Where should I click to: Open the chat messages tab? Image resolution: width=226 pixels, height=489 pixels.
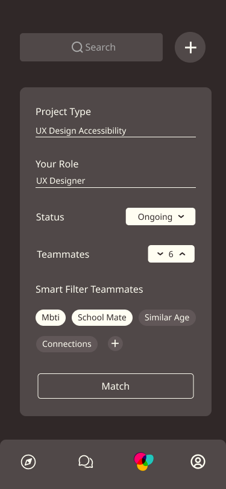point(86,461)
